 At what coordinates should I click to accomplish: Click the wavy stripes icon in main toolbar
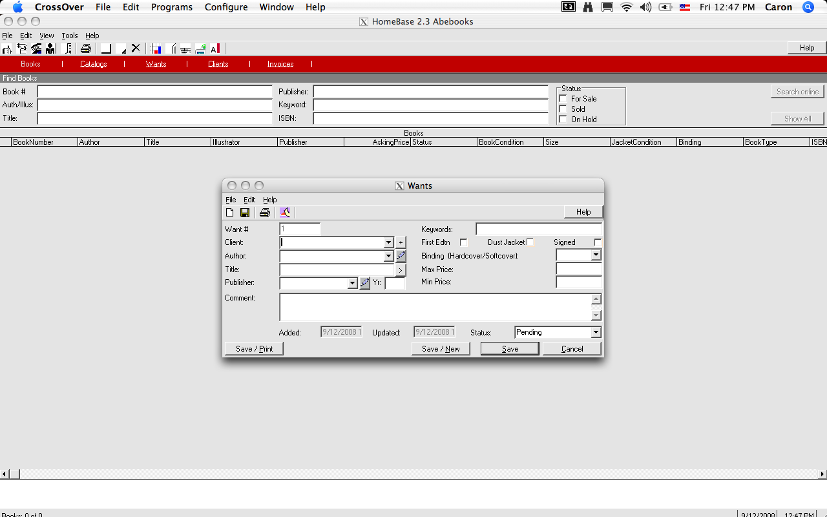point(36,48)
